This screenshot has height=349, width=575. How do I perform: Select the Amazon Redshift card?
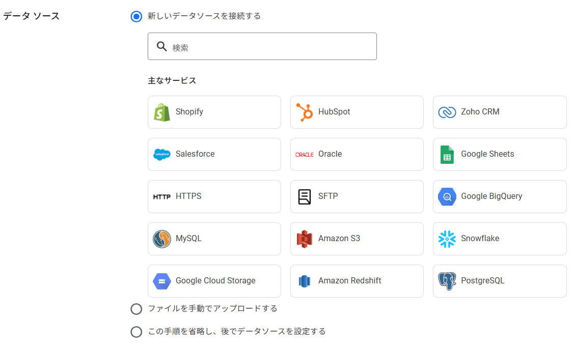coord(357,281)
